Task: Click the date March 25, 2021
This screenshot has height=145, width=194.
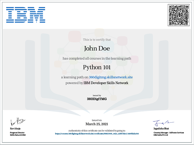Action: tap(97, 124)
